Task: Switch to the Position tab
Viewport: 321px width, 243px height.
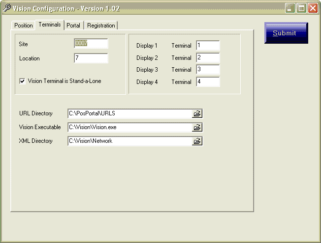Action: 23,26
